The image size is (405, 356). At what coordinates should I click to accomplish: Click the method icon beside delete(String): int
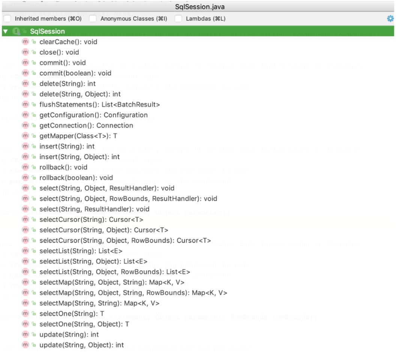click(25, 83)
